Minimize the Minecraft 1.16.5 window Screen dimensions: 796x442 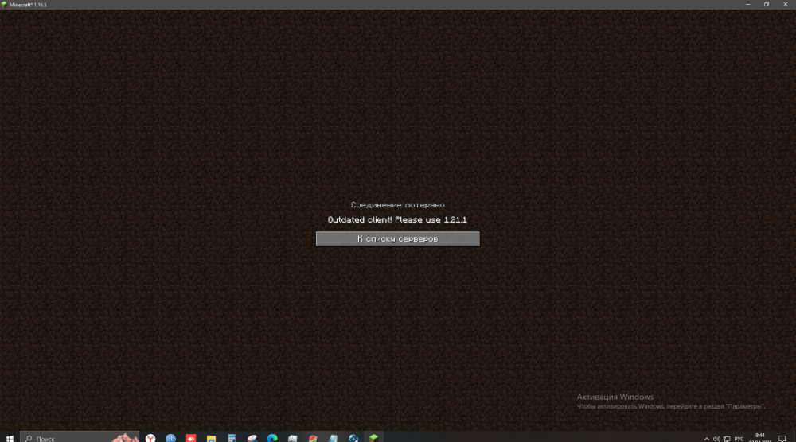click(747, 5)
